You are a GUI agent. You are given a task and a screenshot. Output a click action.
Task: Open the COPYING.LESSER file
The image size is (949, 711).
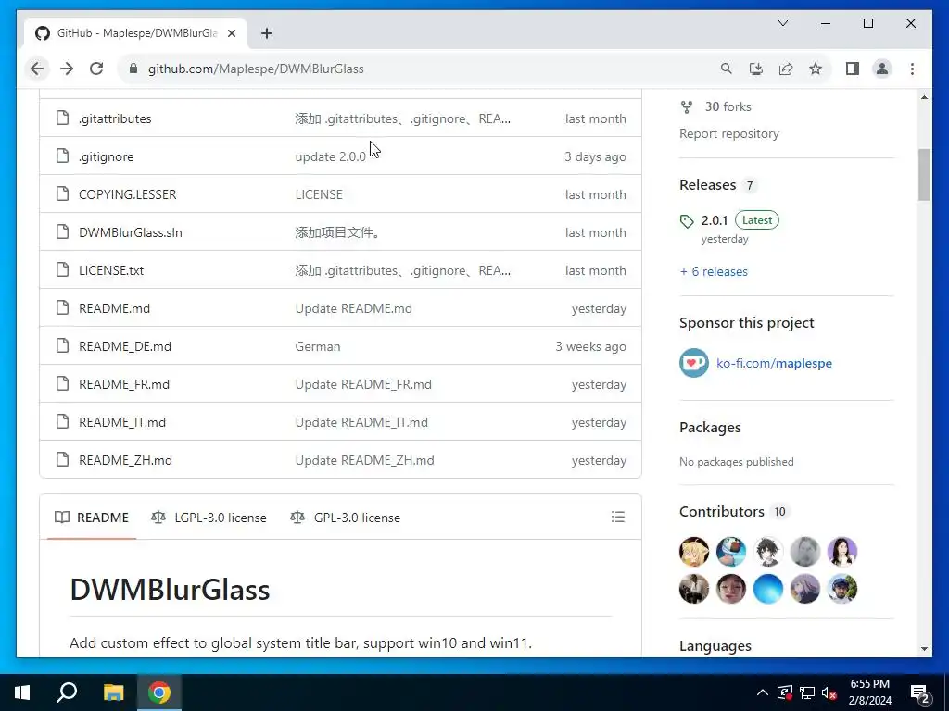(x=128, y=194)
